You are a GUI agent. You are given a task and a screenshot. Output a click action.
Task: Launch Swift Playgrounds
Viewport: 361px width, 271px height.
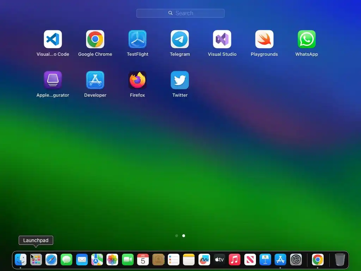point(264,39)
